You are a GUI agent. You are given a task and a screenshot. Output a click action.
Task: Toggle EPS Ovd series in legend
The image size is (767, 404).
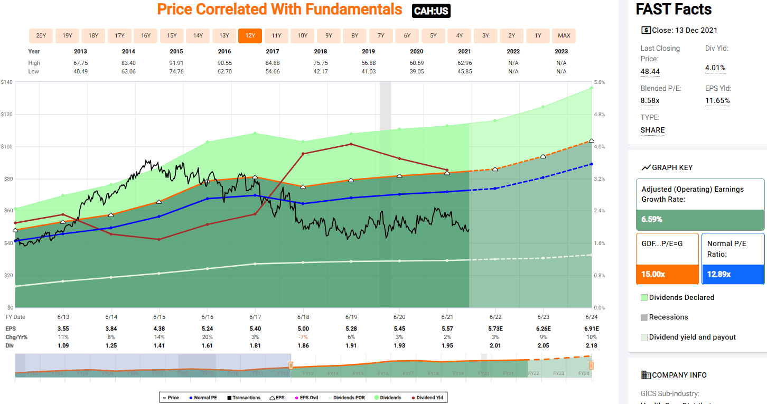(305, 398)
